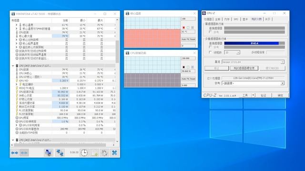Viewport: 305px width, 171px height.
Task: Switch to 主板 tab in CPU-Z
Action: 218,19
